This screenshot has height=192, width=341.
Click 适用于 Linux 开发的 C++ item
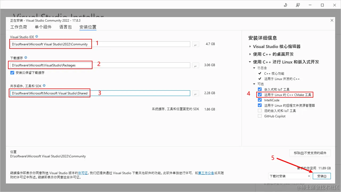pos(282,79)
